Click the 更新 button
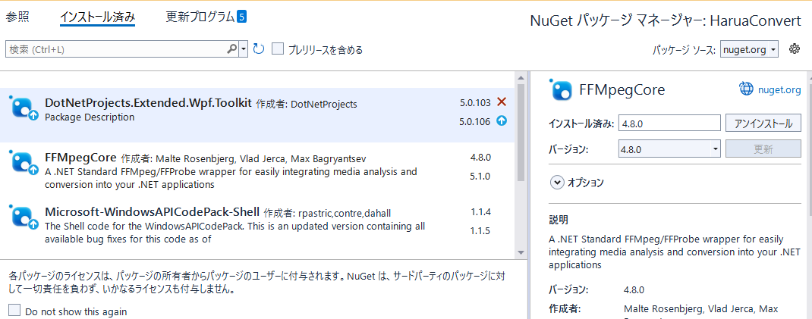 (763, 149)
